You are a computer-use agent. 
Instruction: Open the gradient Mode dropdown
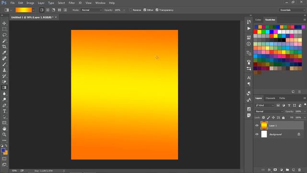[x=92, y=10]
